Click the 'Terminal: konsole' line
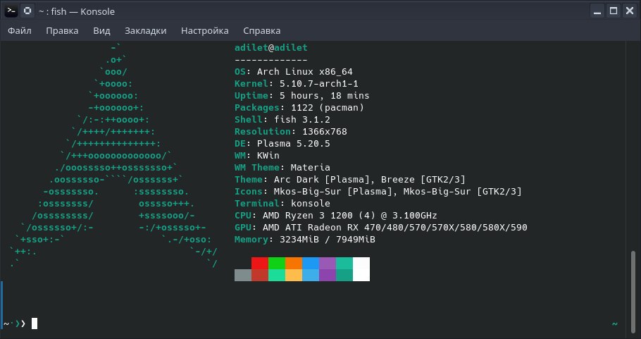 [x=282, y=203]
